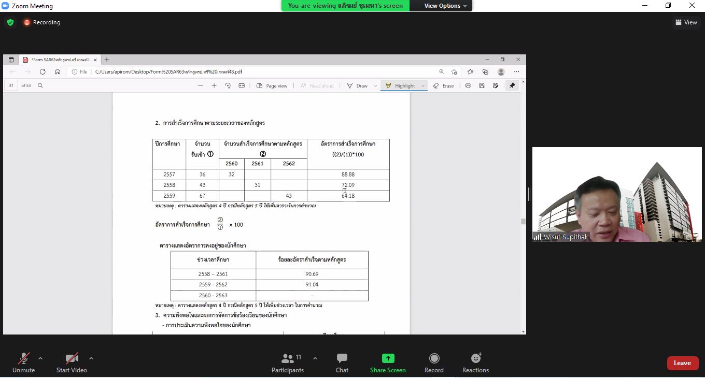Open the Favorites list icon
Viewport: 705px width, 378px height.
tap(470, 72)
